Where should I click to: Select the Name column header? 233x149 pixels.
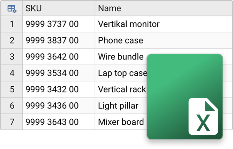pyautogui.click(x=164, y=8)
